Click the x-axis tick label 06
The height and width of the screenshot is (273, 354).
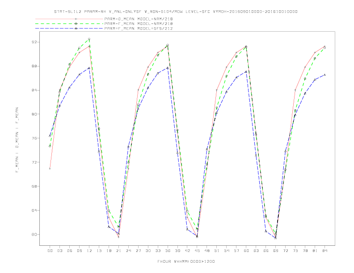point(70,251)
